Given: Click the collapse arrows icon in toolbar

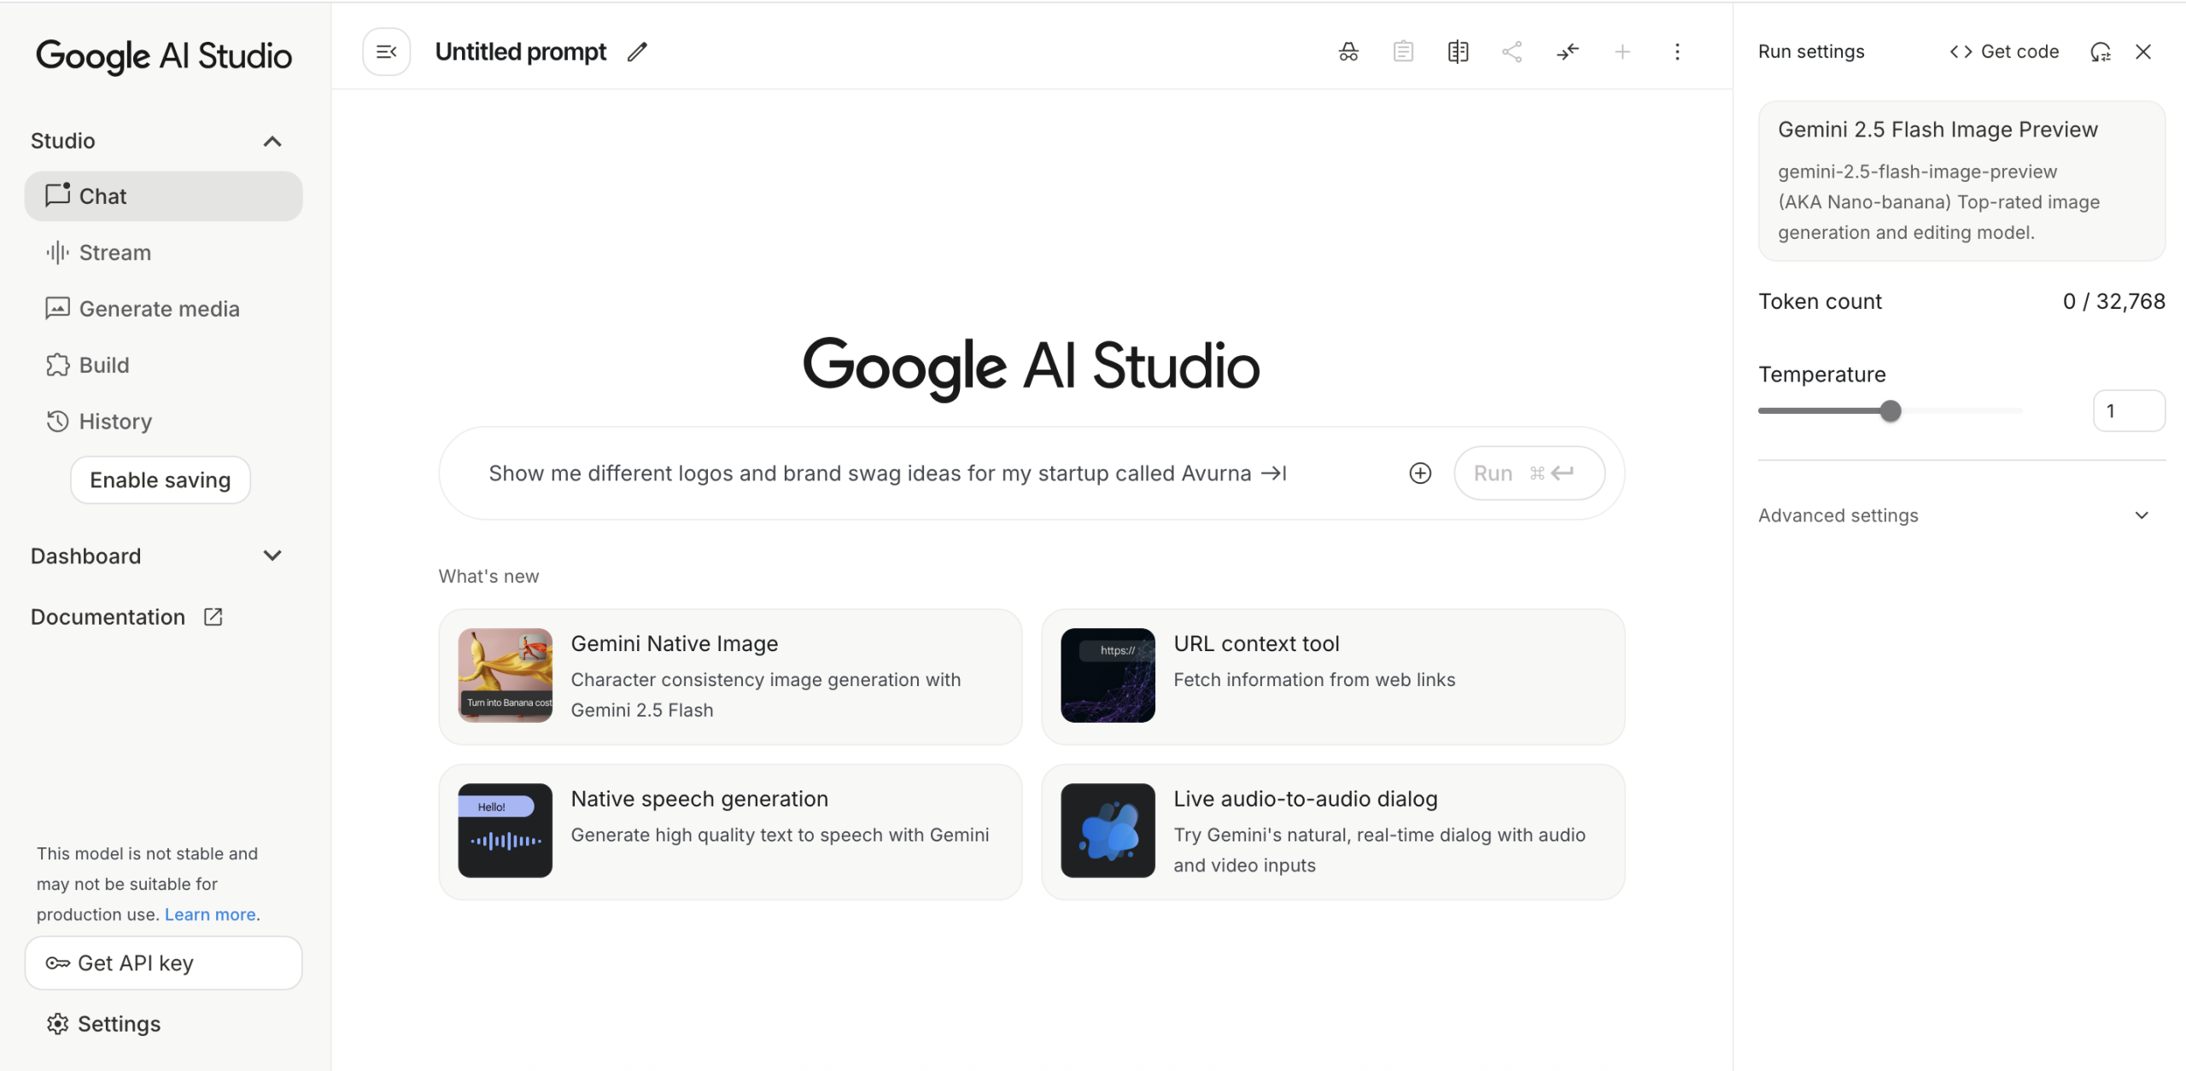Looking at the screenshot, I should (1568, 52).
